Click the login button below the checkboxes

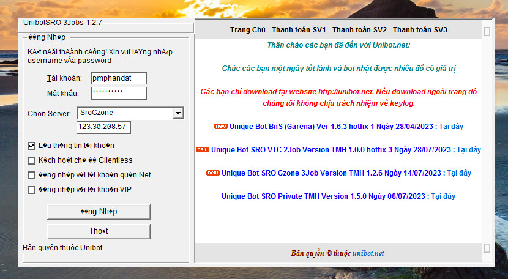coord(99,212)
